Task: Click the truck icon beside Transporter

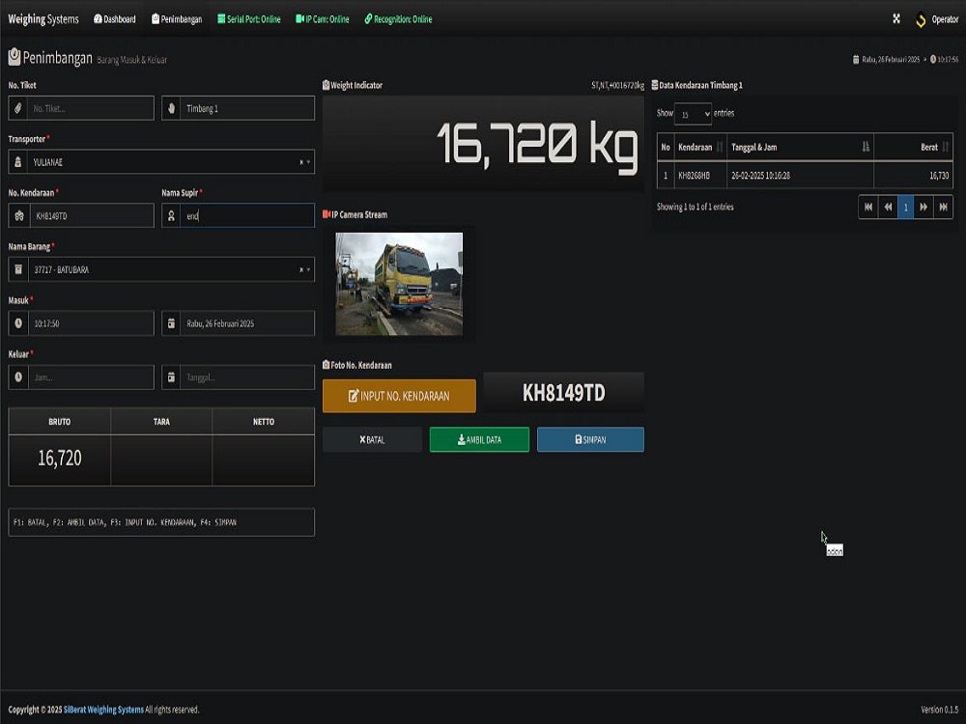Action: click(17, 162)
